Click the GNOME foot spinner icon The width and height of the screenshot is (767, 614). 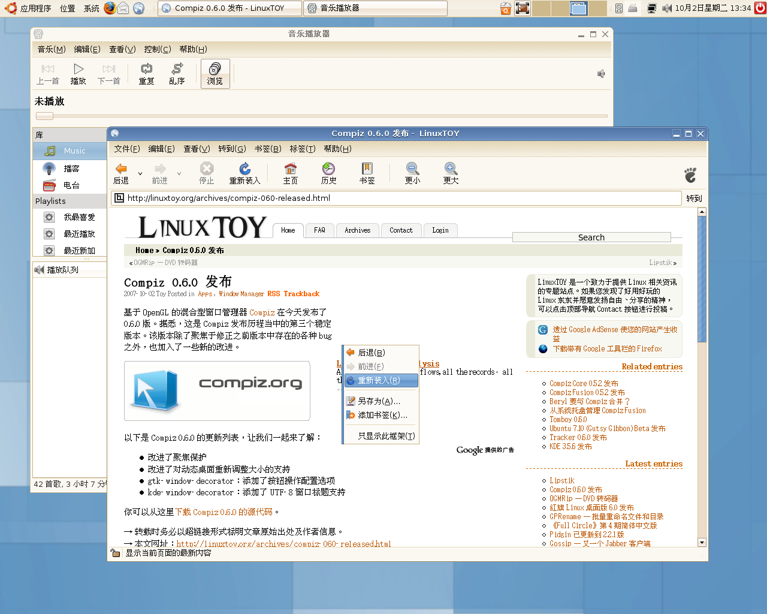coord(690,174)
